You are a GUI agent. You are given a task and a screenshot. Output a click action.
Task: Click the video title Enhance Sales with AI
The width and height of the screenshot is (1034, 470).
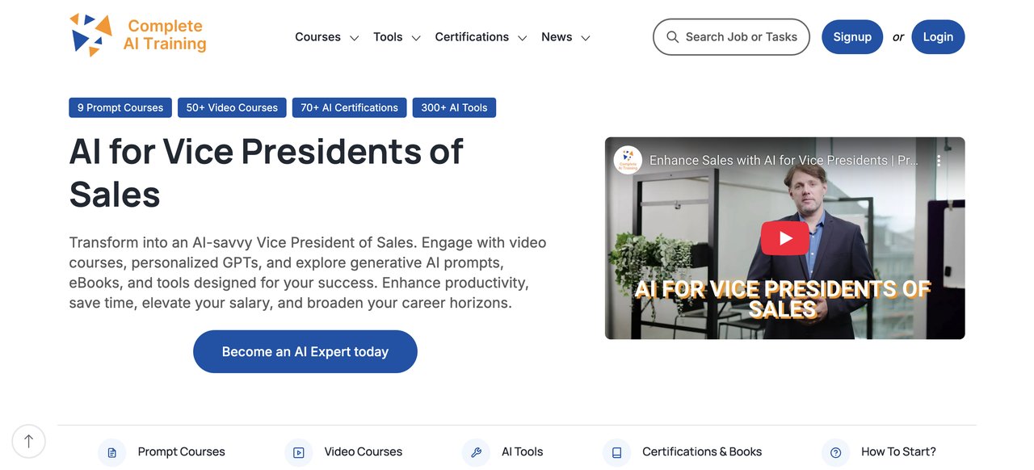[784, 161]
